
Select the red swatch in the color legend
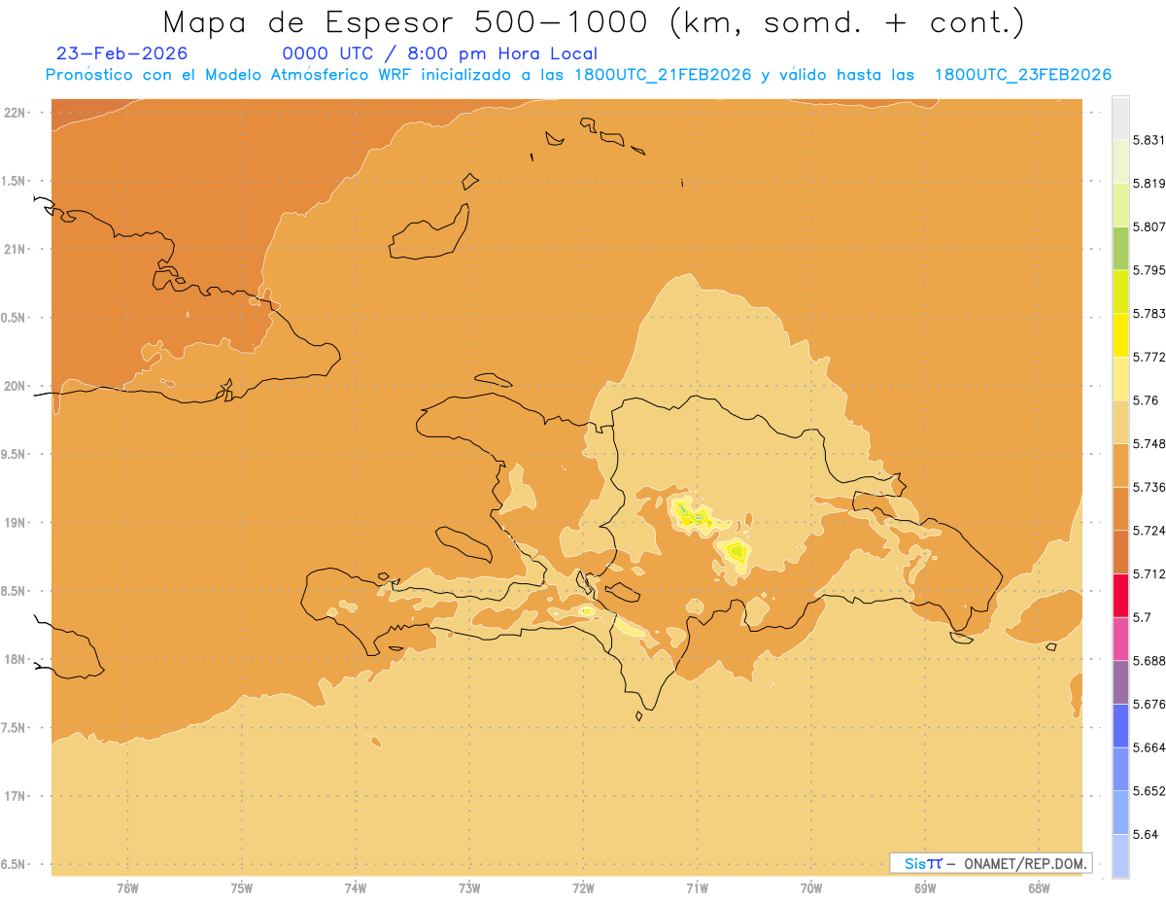pos(1120,595)
